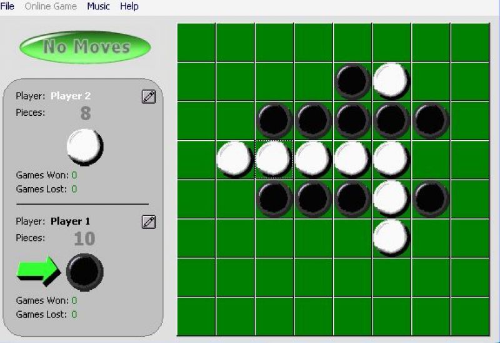The image size is (500, 343).
Task: Click Player 2's piece count "8"
Action: (x=86, y=113)
